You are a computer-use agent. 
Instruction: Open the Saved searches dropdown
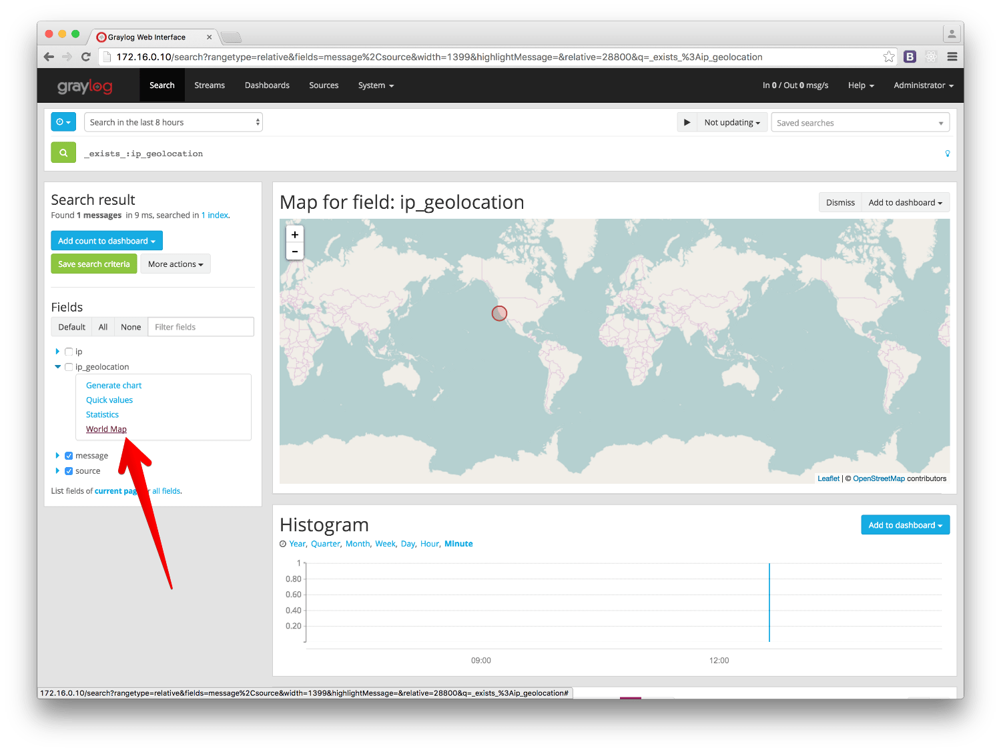(860, 123)
